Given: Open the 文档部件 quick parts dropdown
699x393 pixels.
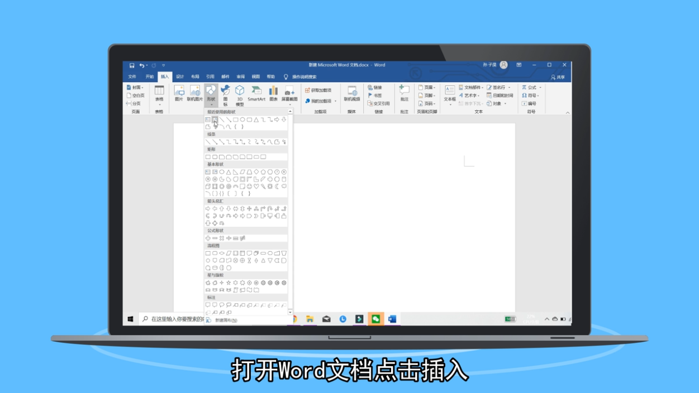Looking at the screenshot, I should point(471,88).
